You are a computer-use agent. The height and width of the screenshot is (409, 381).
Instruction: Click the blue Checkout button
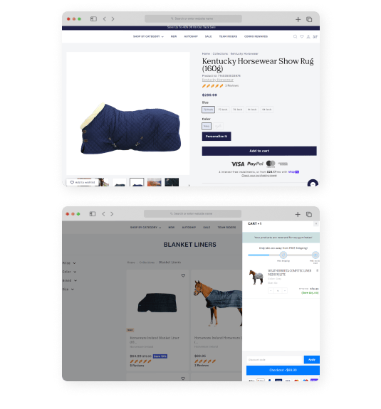(x=283, y=370)
